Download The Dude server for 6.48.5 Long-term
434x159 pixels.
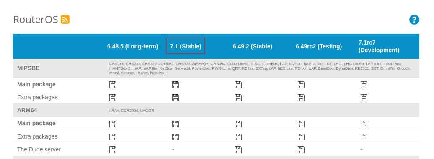[x=113, y=150]
